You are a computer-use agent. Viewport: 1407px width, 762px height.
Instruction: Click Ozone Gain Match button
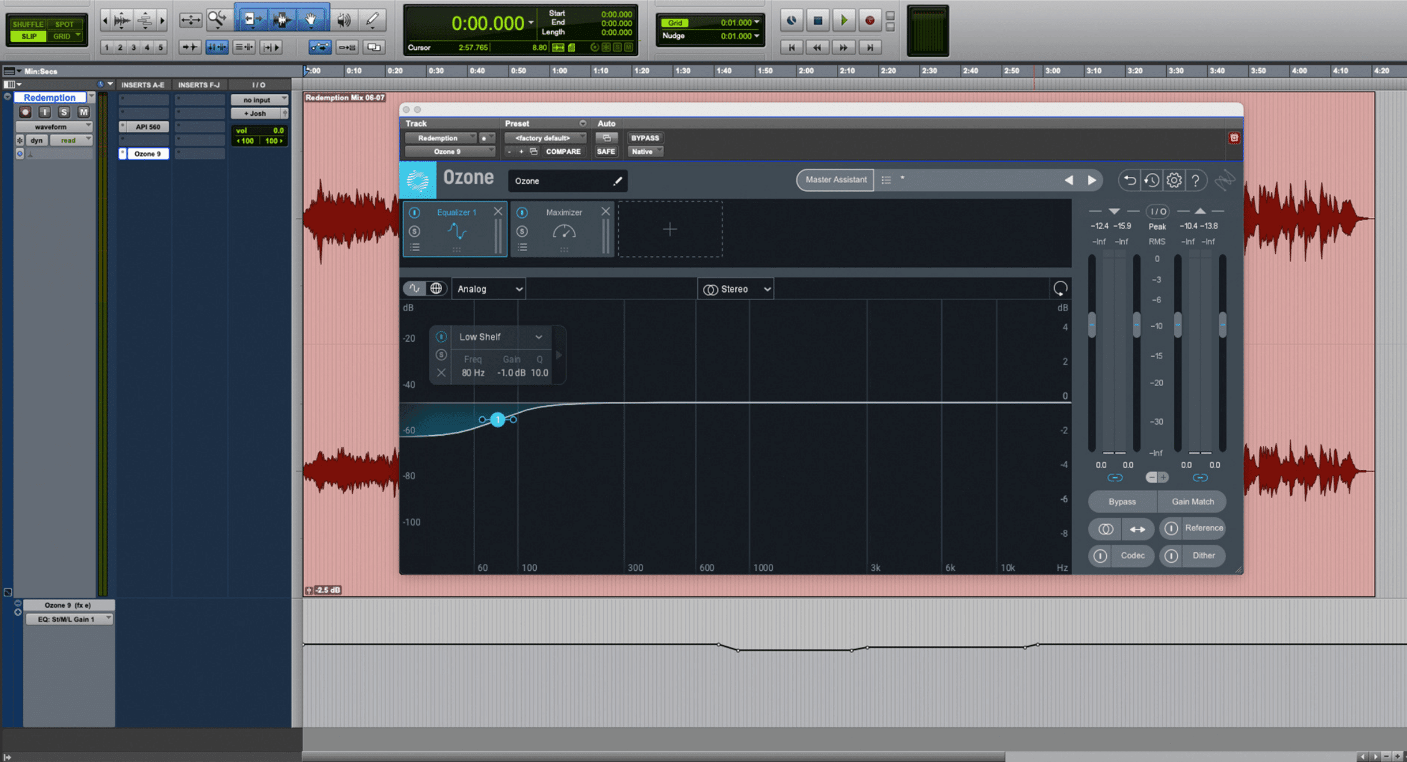[x=1192, y=502]
